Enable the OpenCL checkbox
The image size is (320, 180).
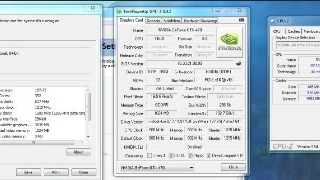[149, 156]
